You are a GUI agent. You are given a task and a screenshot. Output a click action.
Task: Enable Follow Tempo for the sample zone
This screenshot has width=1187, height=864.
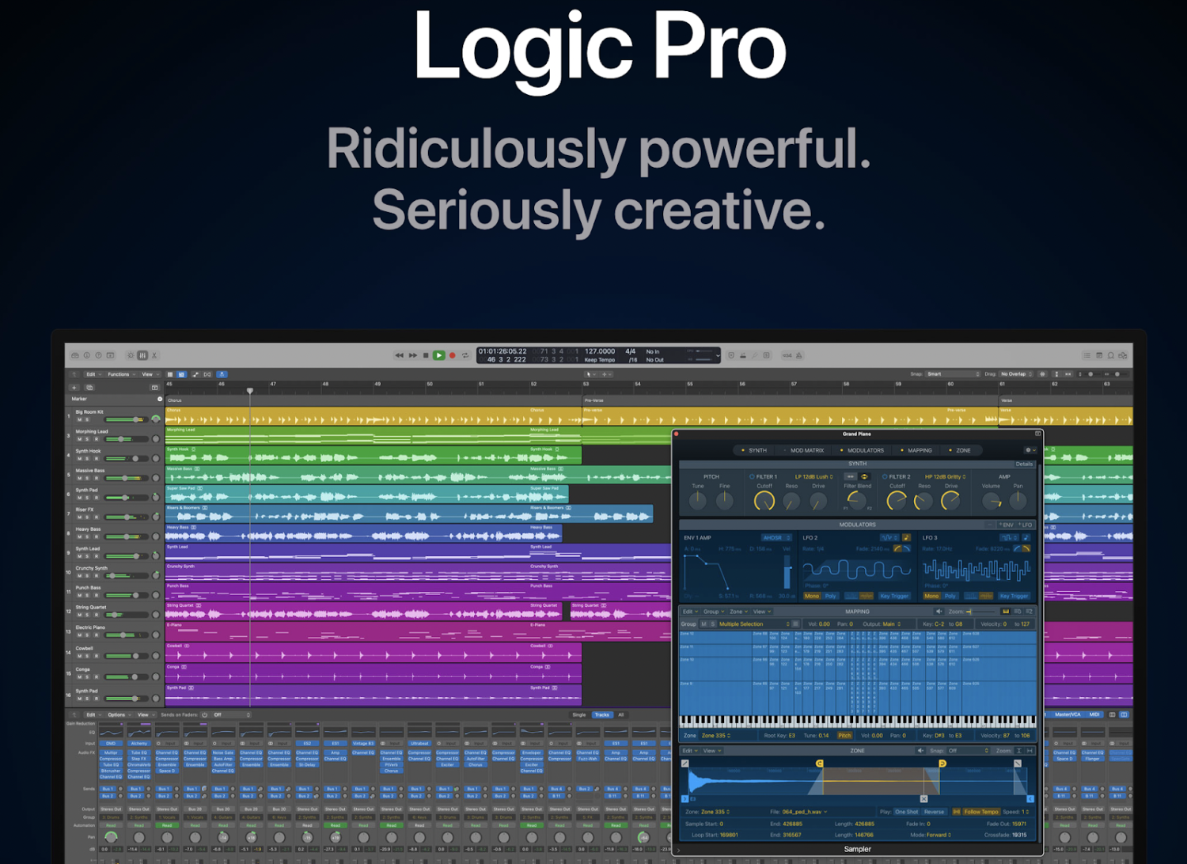(981, 812)
